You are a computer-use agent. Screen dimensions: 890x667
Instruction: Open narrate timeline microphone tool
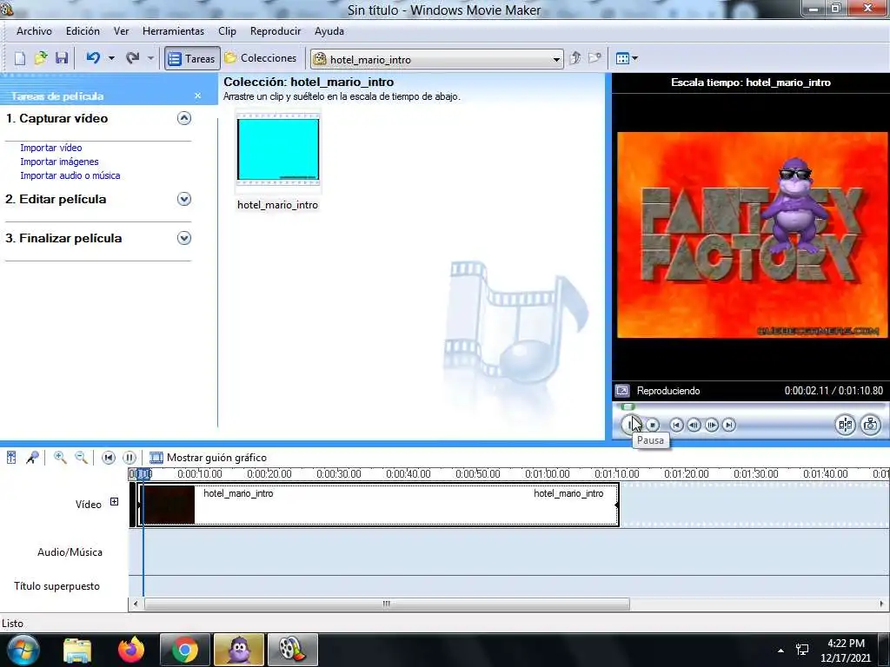pos(32,457)
